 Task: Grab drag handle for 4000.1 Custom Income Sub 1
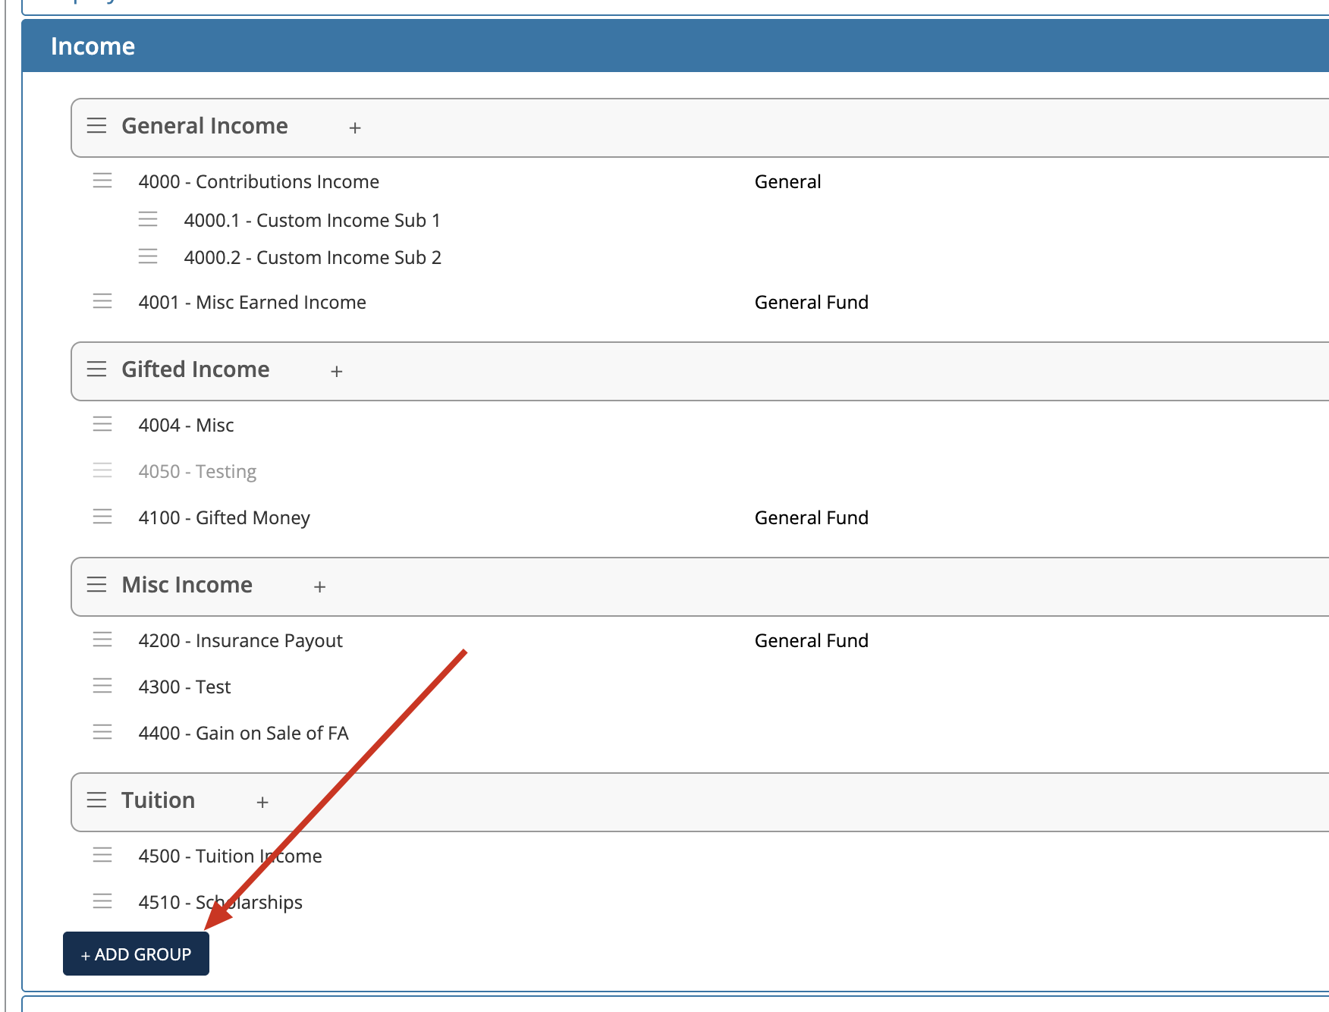tap(148, 219)
